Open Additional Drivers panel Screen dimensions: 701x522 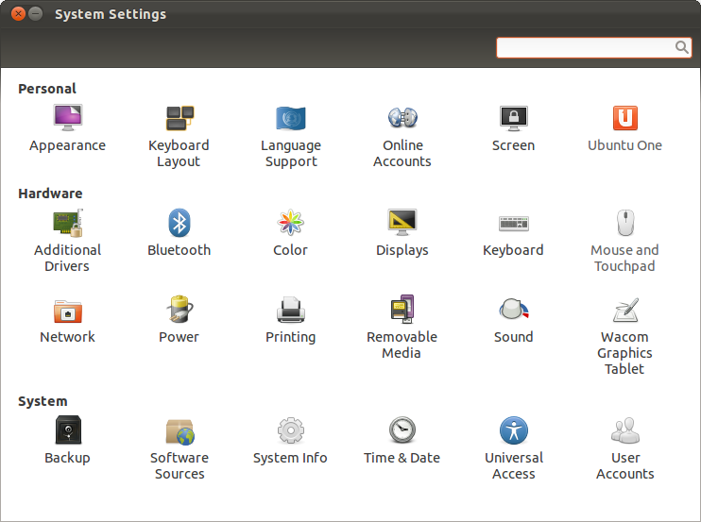(x=67, y=224)
